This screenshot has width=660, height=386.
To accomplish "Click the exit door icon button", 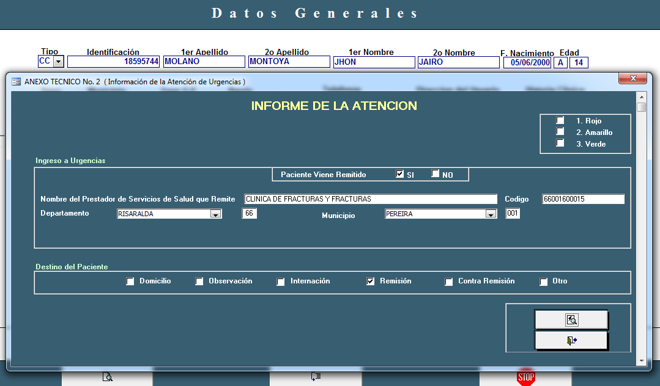I will point(571,340).
